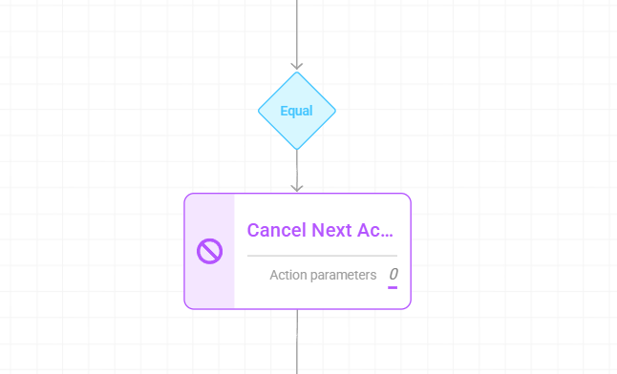Click the Equal text label in the diamond

(x=297, y=111)
